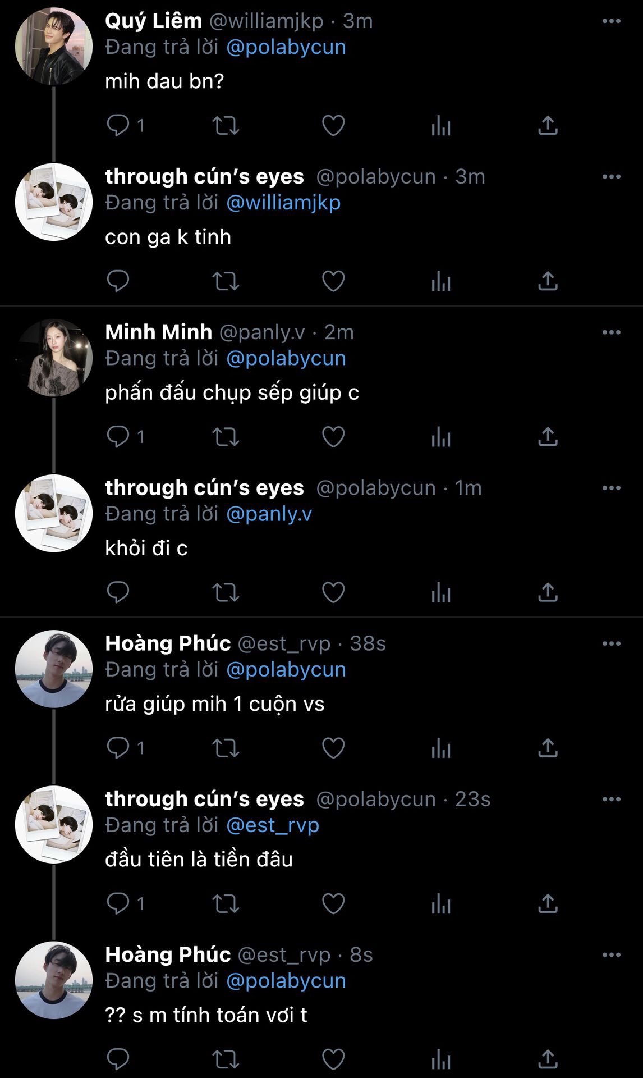Viewport: 643px width, 1078px height.
Task: Open the @panly.v mention link
Action: point(269,514)
